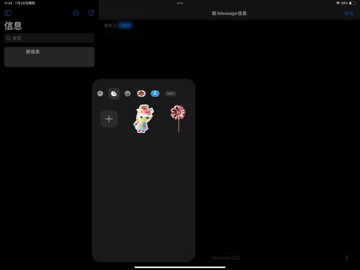Tap the Wi-Fi status icon
Viewport: 360px width, 270px height.
tap(338, 3)
